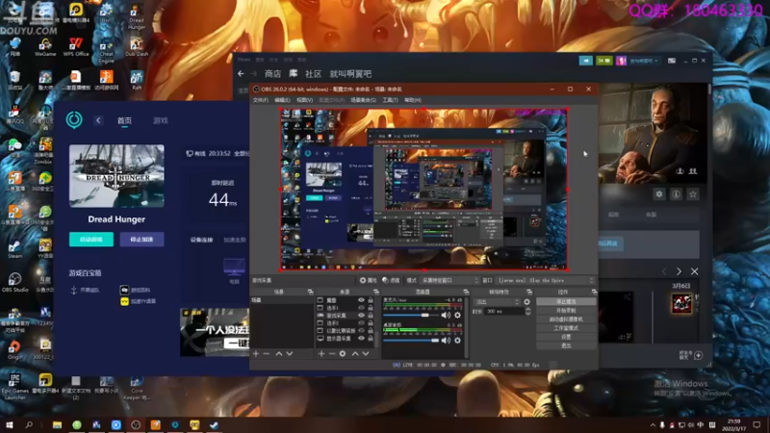Open OBS Edit menu

pos(282,100)
